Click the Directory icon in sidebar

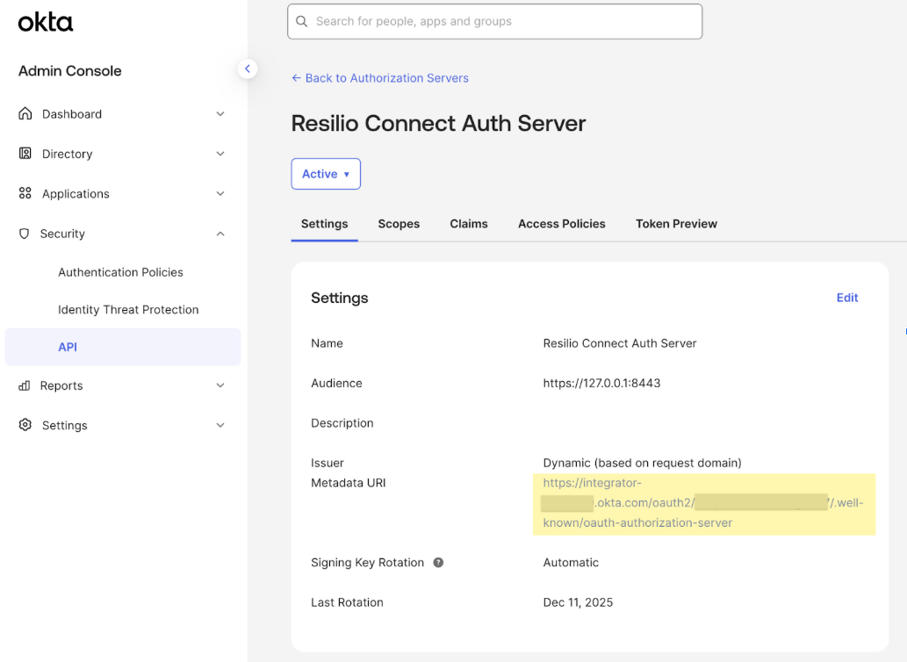(25, 154)
